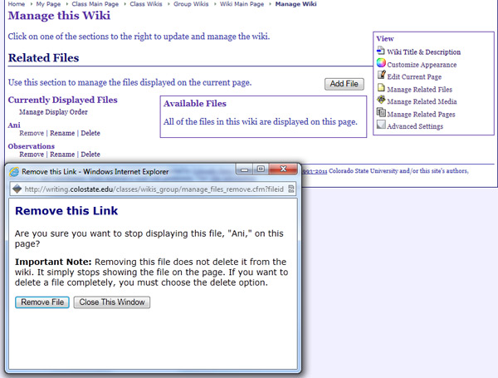Click the Manage Related Files document icon
This screenshot has width=498, height=378.
(x=381, y=88)
